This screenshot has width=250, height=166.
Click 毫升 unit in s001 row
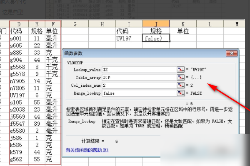click(53, 38)
